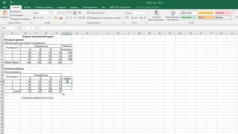Select the Сумма header cell in F14

67,79
